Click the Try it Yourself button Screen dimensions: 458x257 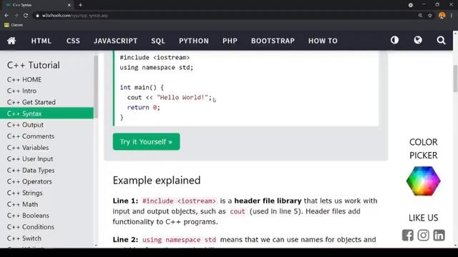click(146, 141)
